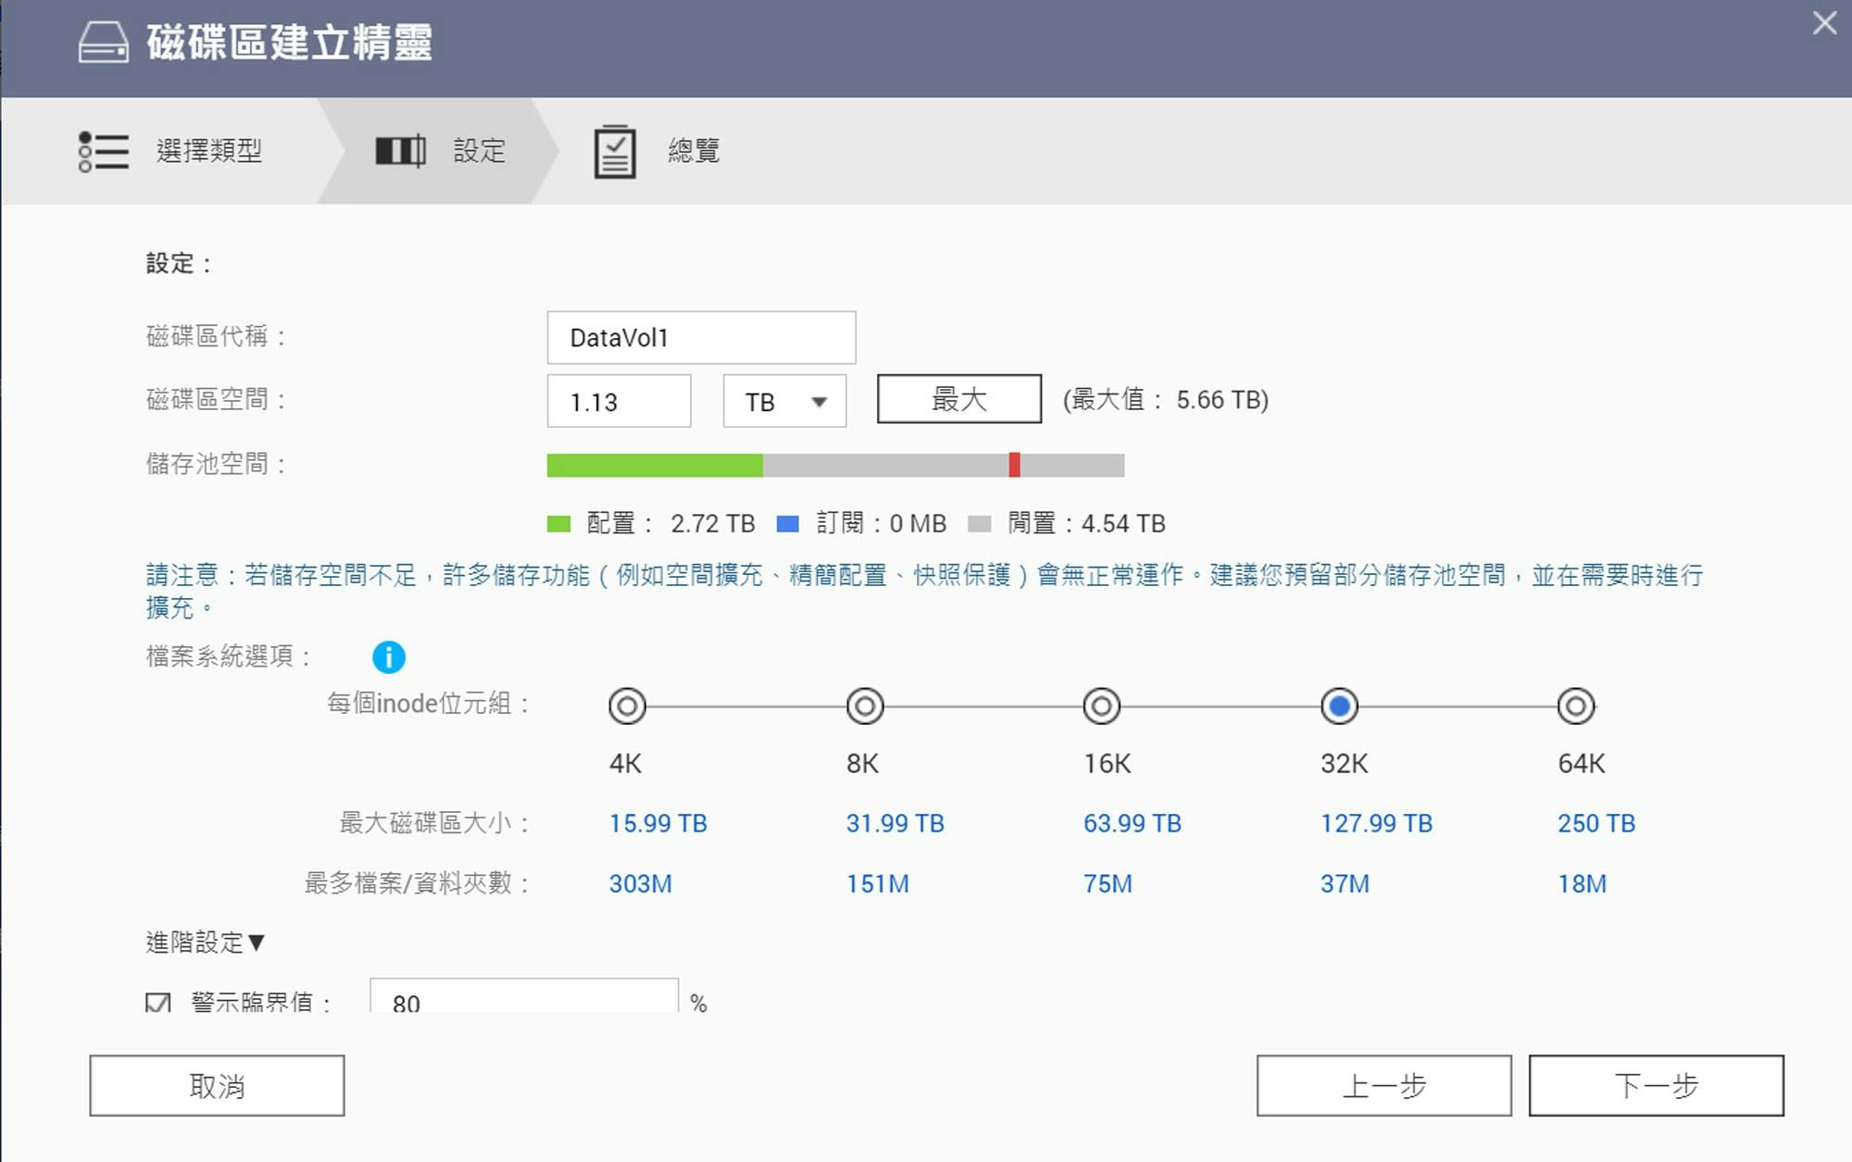Click the 151M file count value

pos(877,883)
